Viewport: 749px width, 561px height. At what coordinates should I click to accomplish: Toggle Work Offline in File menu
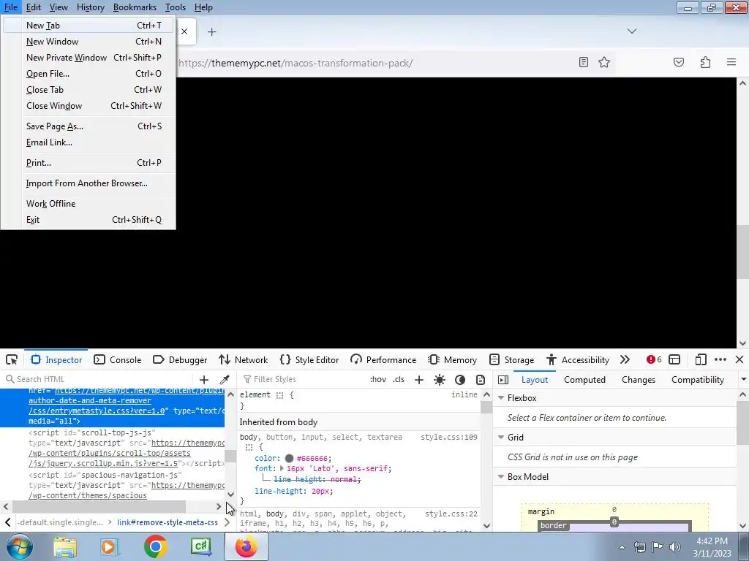pos(89,204)
